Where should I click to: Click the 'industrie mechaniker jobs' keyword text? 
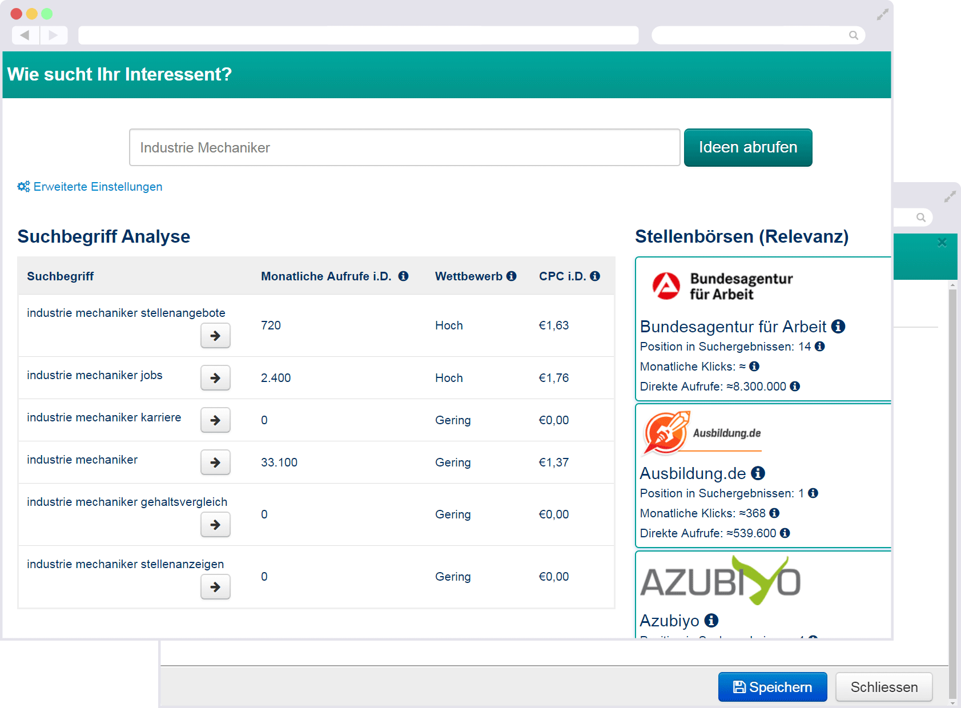tap(95, 375)
